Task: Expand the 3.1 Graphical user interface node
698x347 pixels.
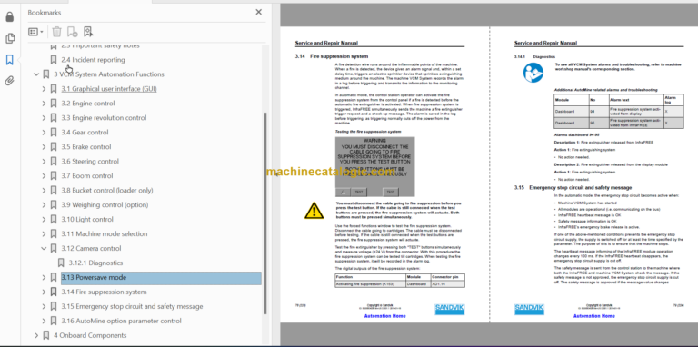Action: click(x=44, y=89)
